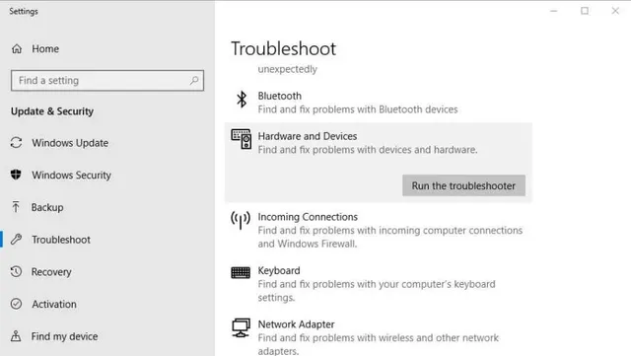Open the Find my device page
631x356 pixels.
[x=65, y=336]
